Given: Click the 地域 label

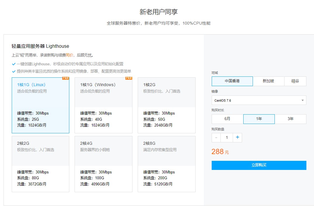Looking at the screenshot, I should tap(215, 73).
